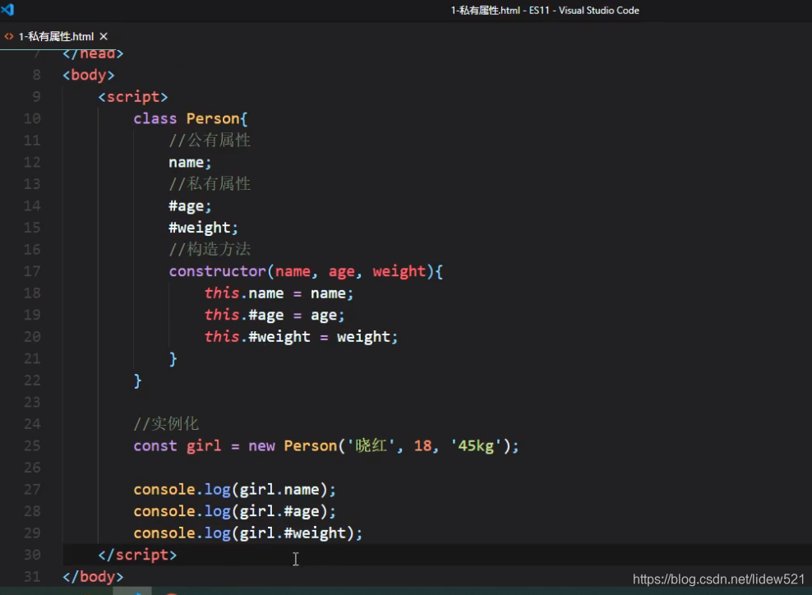This screenshot has width=812, height=595.
Task: Click 'console.log(girl.name);' statement
Action: pyautogui.click(x=234, y=489)
